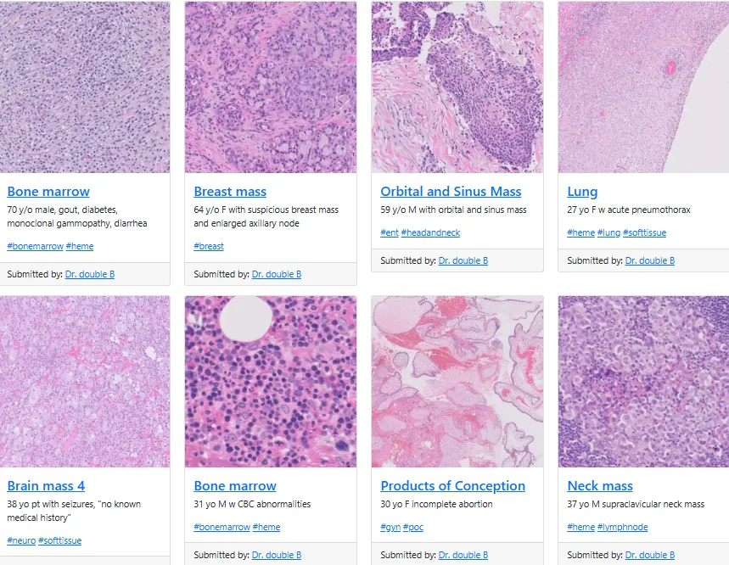The width and height of the screenshot is (729, 565).
Task: Filter by the #headandneck tag
Action: tap(430, 232)
